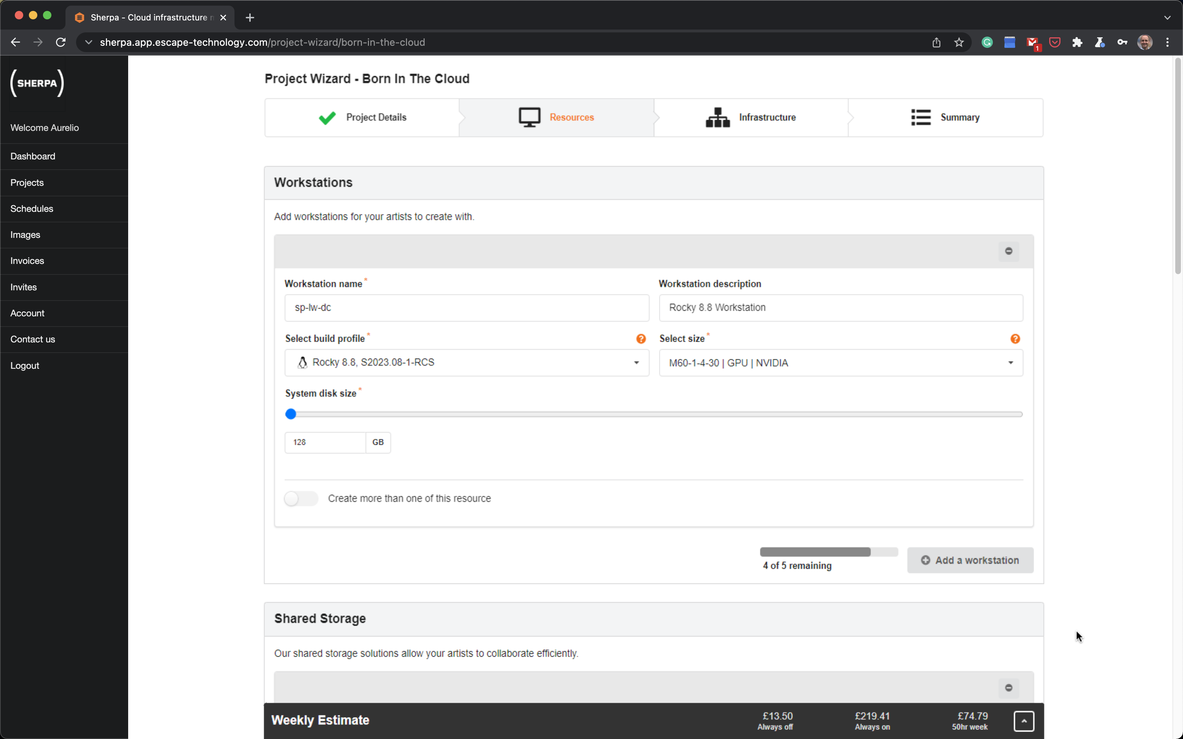This screenshot has height=739, width=1183.
Task: Collapse the shared storage card minus icon
Action: pyautogui.click(x=1008, y=688)
